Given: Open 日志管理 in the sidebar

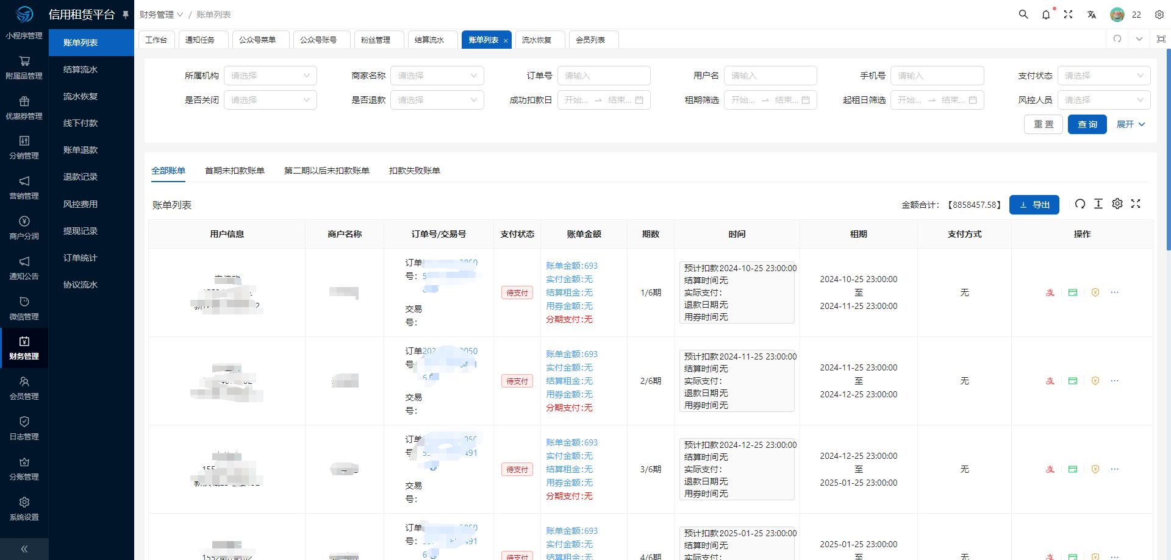Looking at the screenshot, I should [24, 428].
